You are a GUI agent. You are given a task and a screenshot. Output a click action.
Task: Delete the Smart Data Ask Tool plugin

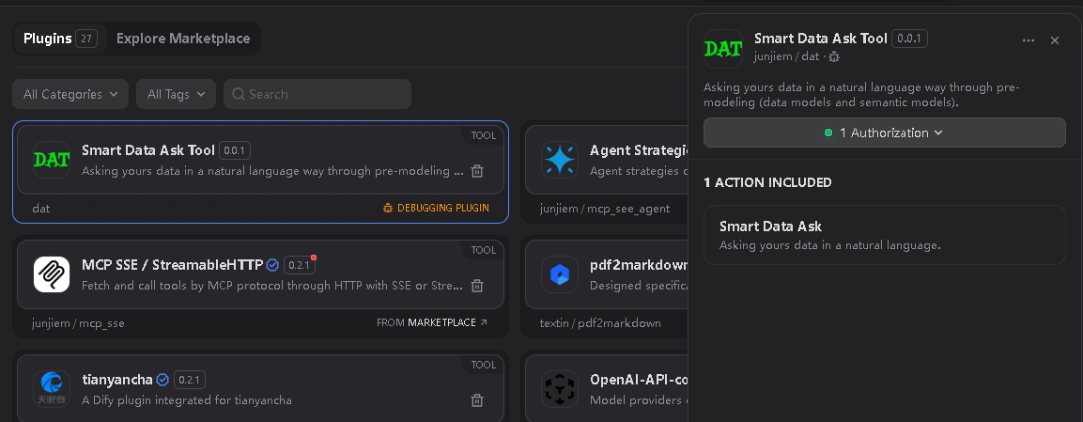point(476,171)
